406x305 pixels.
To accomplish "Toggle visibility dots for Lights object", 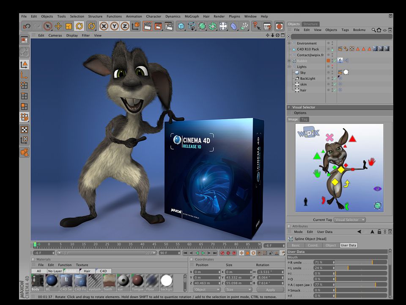I will 332,67.
